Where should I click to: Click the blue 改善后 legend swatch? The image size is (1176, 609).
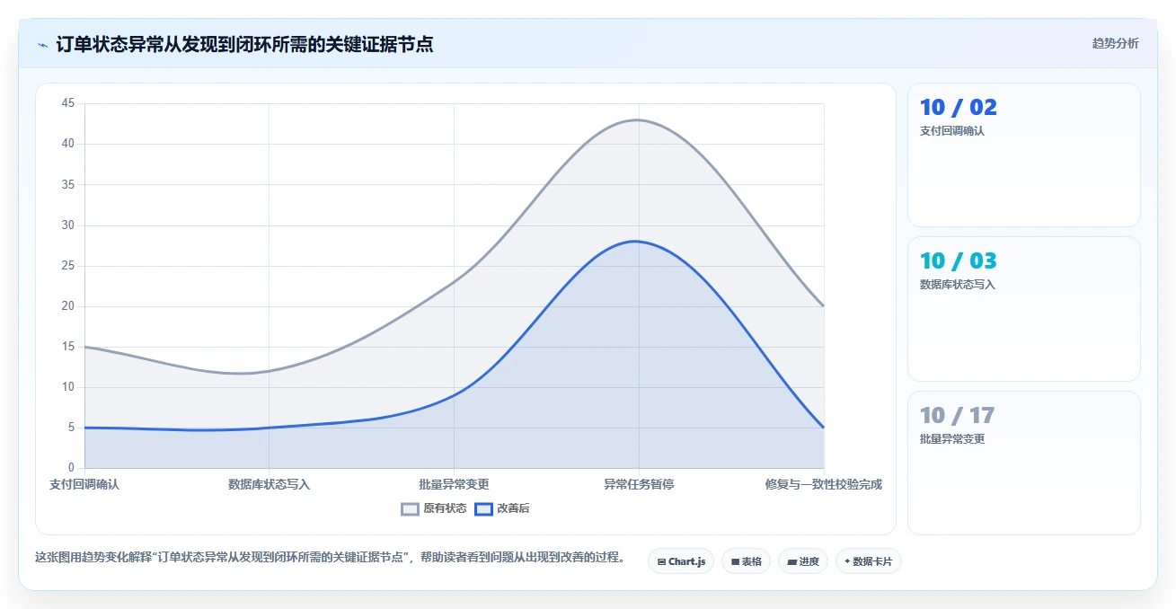coord(483,508)
